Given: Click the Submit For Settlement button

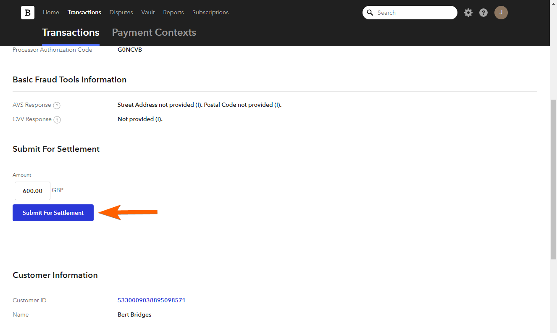Looking at the screenshot, I should pyautogui.click(x=53, y=213).
